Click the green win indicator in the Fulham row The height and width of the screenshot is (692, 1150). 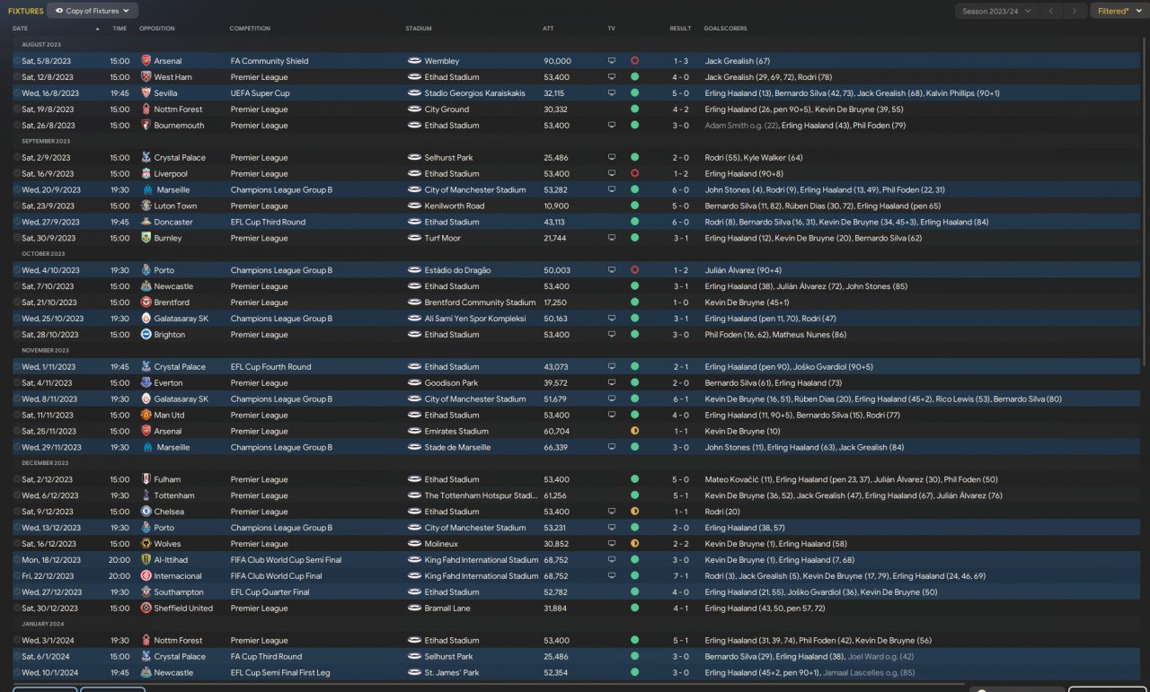pyautogui.click(x=635, y=479)
